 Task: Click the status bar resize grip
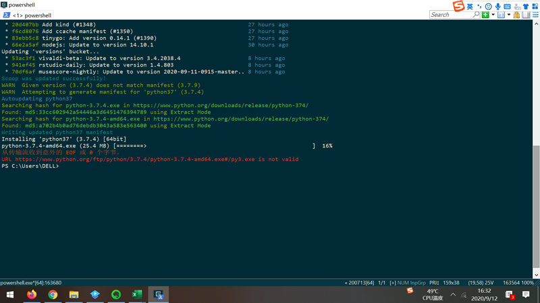point(537,283)
